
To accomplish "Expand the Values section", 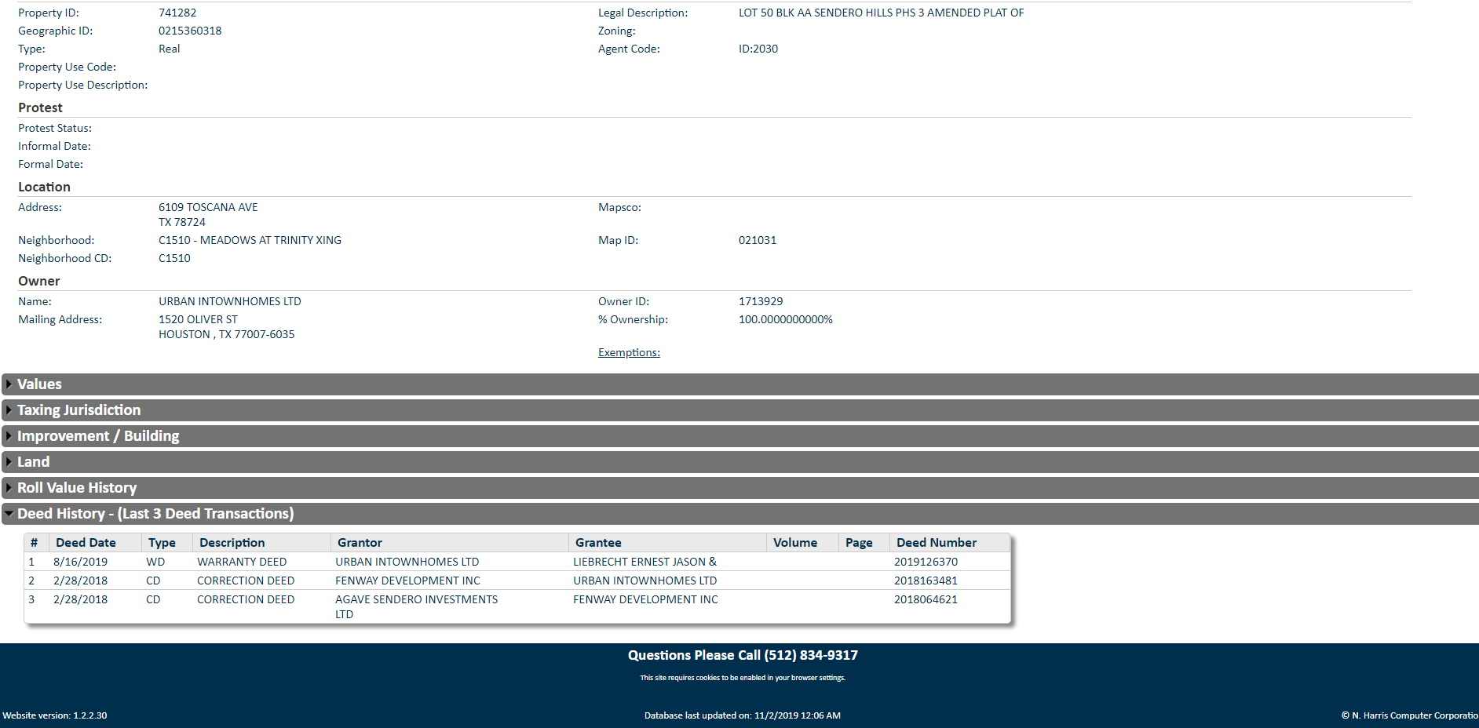I will pyautogui.click(x=739, y=384).
